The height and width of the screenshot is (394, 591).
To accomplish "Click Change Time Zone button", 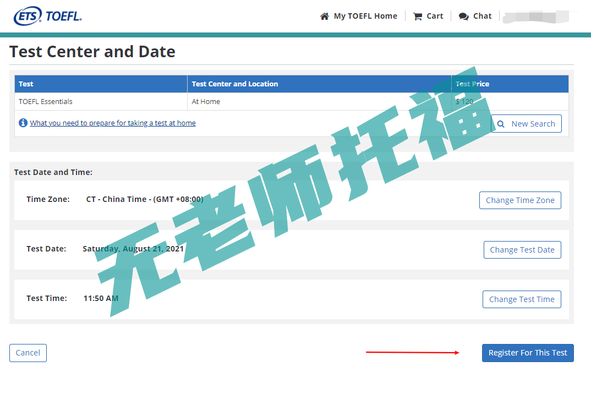I will tap(520, 200).
